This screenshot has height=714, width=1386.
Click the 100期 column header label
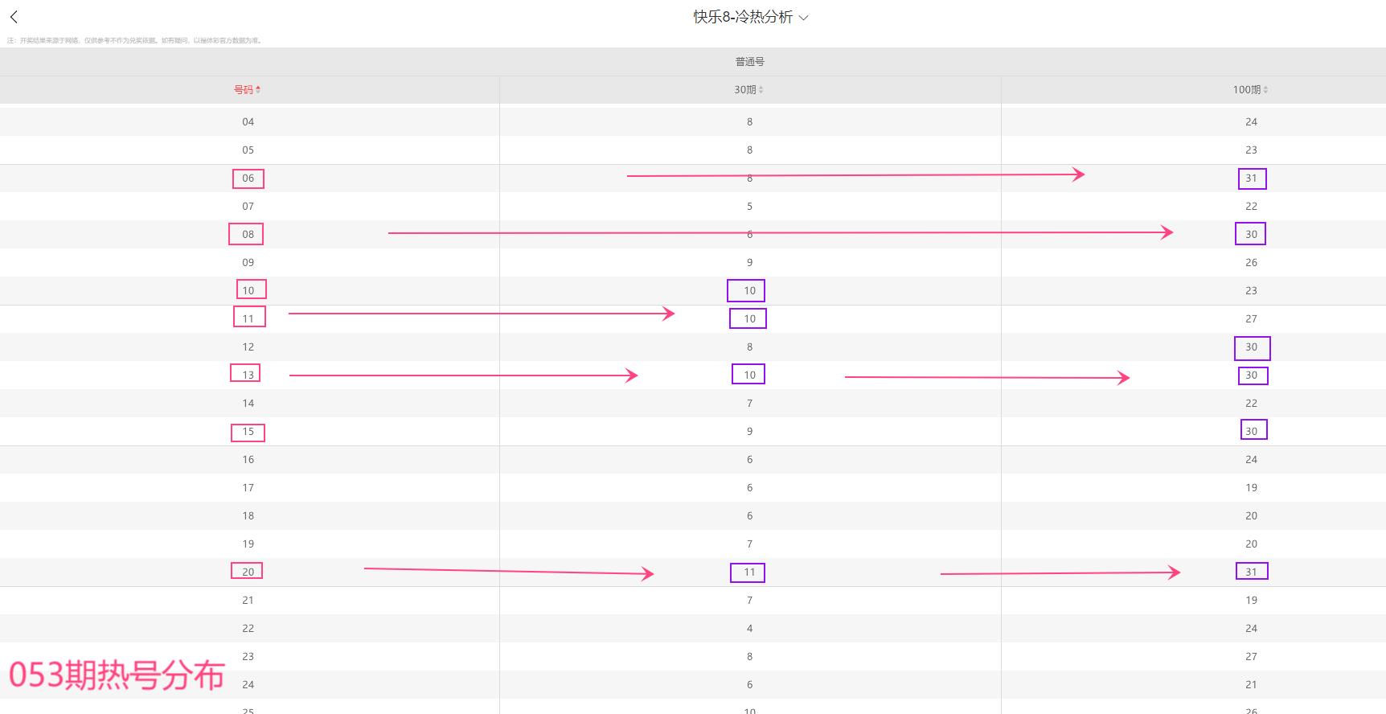1246,90
